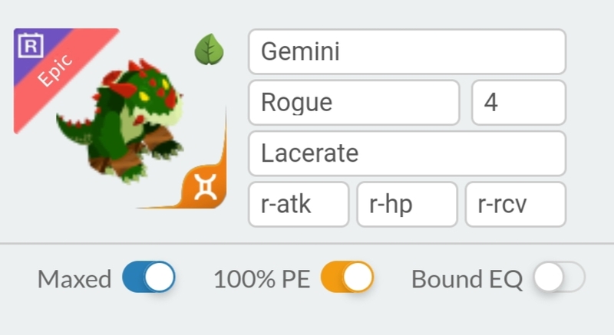Enable the Bound EQ switch
Image resolution: width=614 pixels, height=335 pixels.
tap(560, 278)
